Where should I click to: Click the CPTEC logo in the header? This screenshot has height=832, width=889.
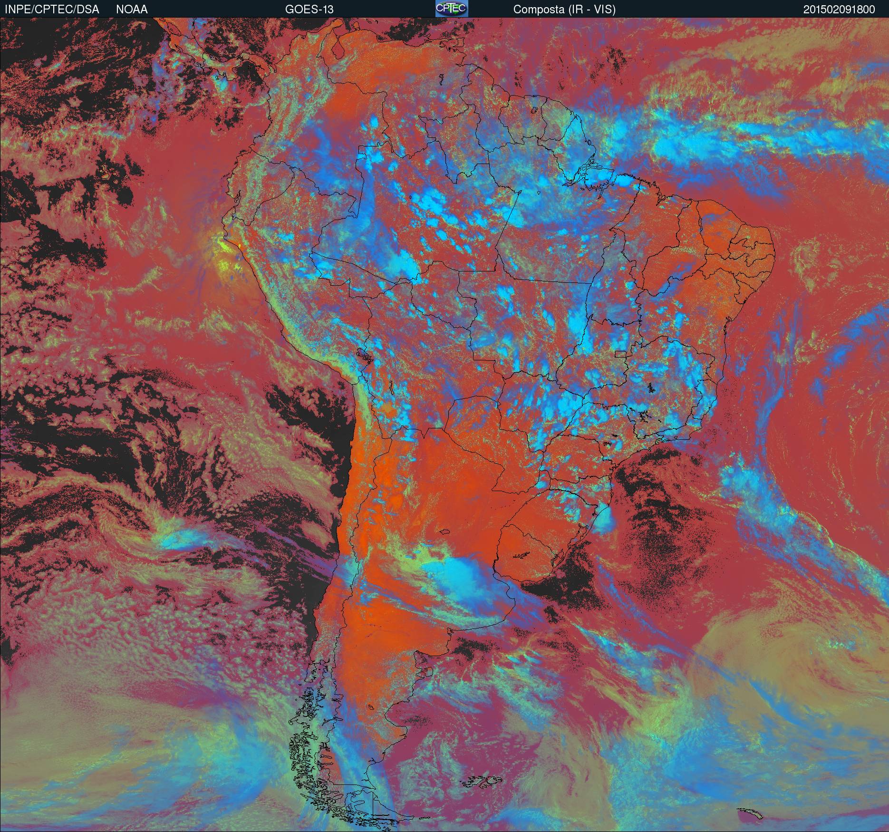[x=452, y=9]
